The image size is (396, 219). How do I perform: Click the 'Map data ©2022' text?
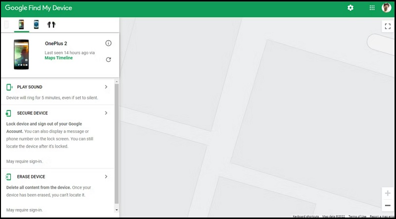click(334, 217)
